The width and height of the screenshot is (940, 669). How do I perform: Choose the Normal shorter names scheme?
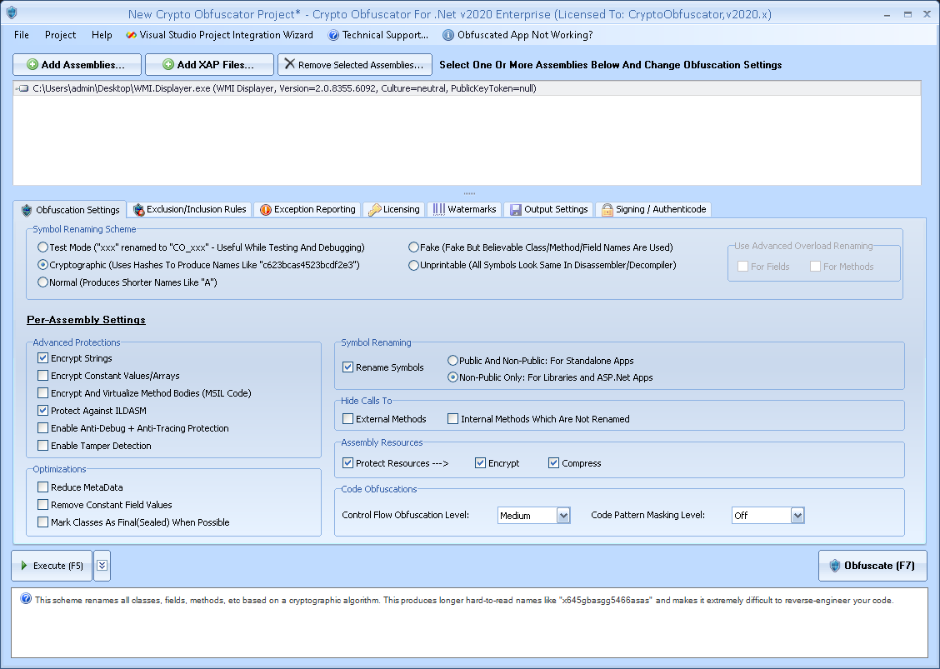click(x=42, y=282)
